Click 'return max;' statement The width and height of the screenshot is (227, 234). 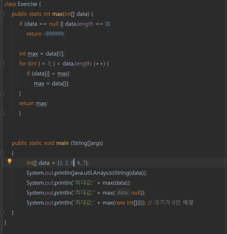pyautogui.click(x=33, y=103)
